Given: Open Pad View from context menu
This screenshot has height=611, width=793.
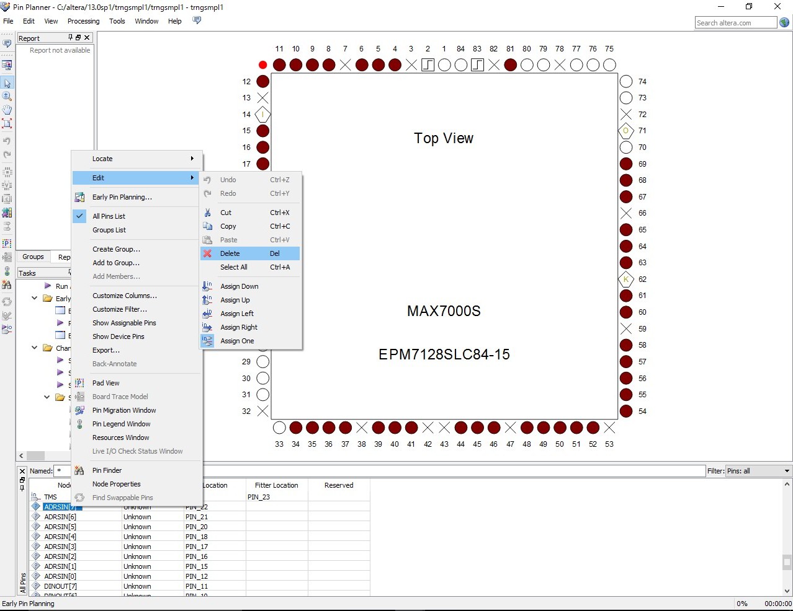Looking at the screenshot, I should [137, 383].
